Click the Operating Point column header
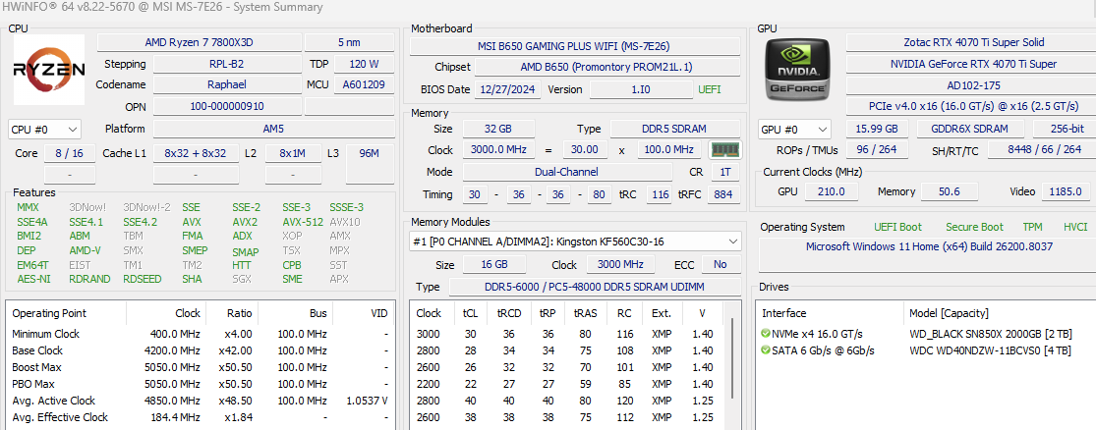Image resolution: width=1096 pixels, height=430 pixels. [66, 313]
